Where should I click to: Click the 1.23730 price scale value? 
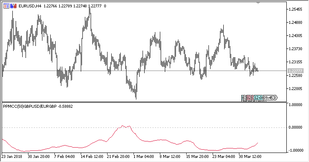tap(295, 49)
